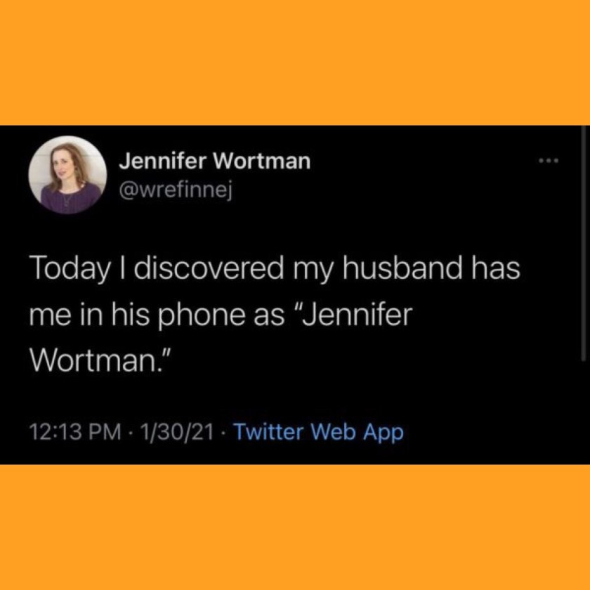The height and width of the screenshot is (590, 590).
Task: Click the word "Today" in the tweet
Action: click(70, 269)
